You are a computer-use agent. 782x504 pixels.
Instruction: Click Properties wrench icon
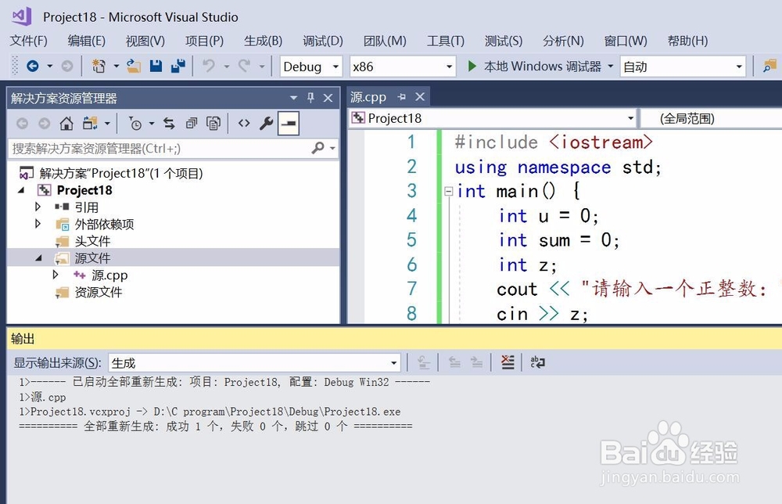(266, 123)
